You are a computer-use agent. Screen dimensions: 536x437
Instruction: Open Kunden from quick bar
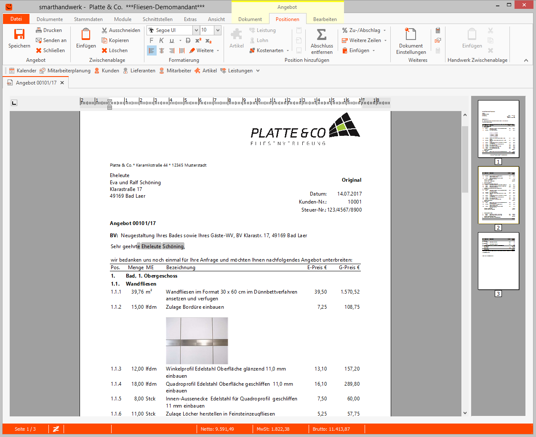pos(107,71)
